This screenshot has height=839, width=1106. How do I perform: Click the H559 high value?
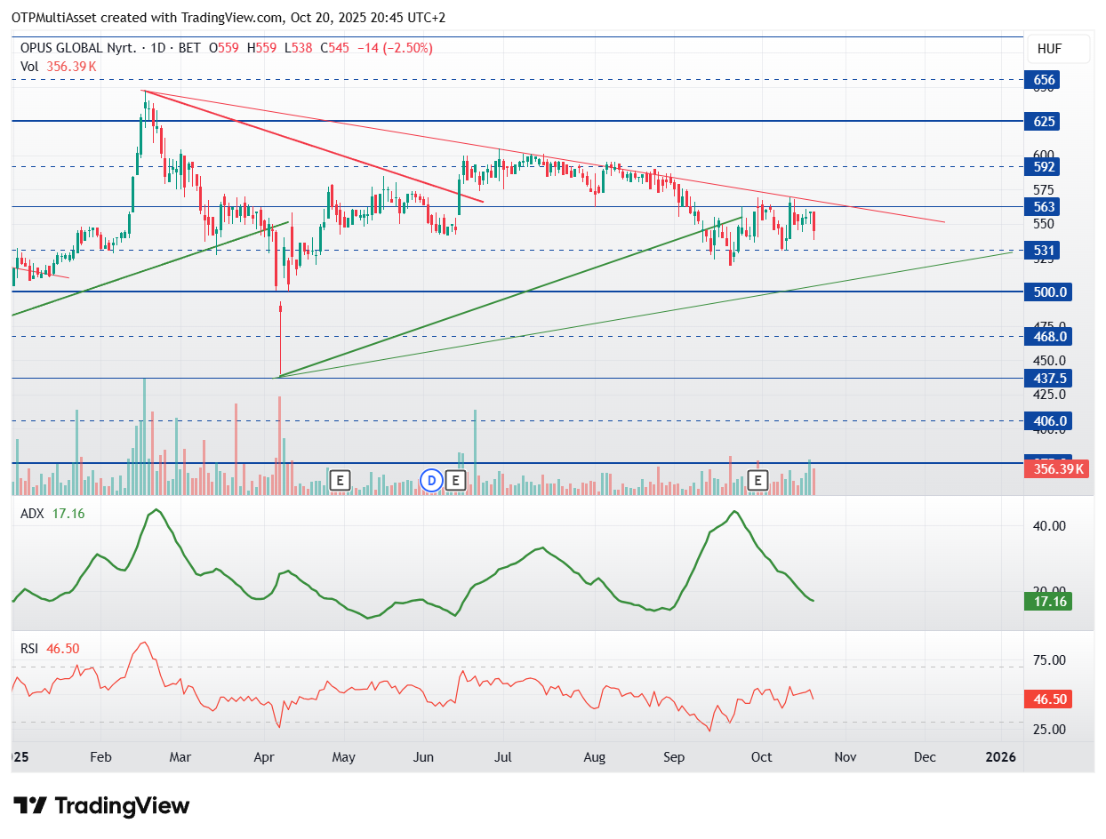point(260,48)
